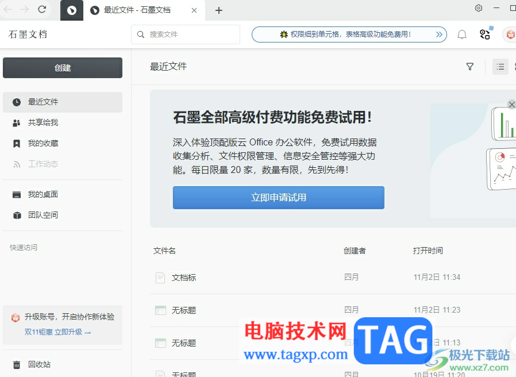Focus the 搜索文件 search field

[186, 34]
